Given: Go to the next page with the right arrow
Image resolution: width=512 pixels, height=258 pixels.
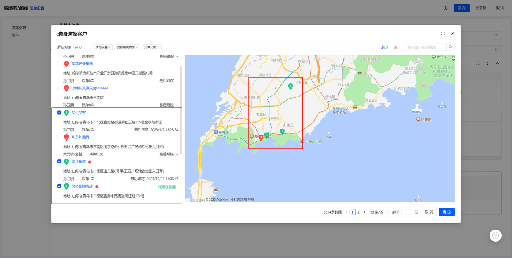Looking at the screenshot, I should [x=364, y=212].
